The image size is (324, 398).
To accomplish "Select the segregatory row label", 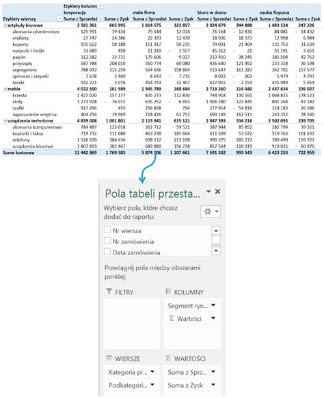I will (25, 70).
